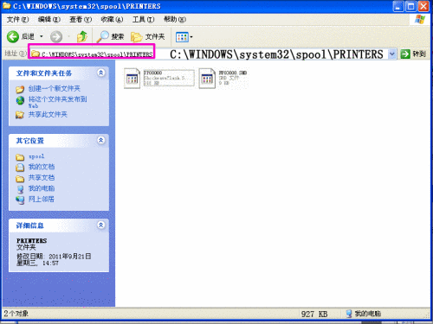The height and width of the screenshot is (324, 433).
Task: Collapse the 文件和文件夹任务 panel
Action: pyautogui.click(x=100, y=73)
